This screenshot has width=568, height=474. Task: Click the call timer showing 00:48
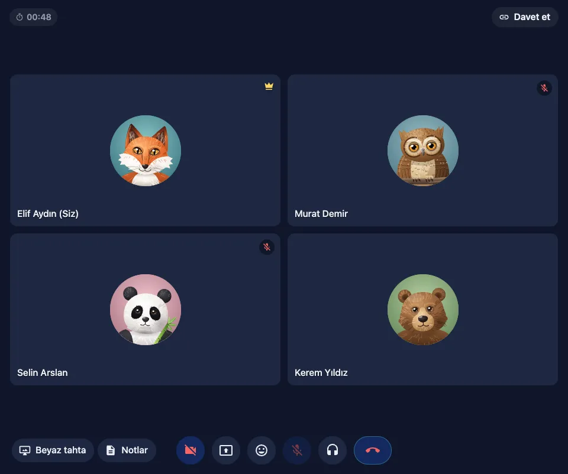(x=33, y=17)
